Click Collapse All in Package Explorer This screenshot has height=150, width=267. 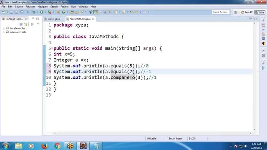(x=21, y=24)
